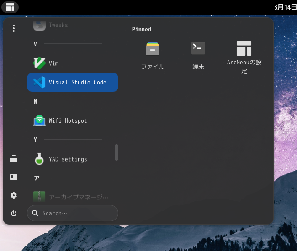Click the magnifier icon in search box
Image resolution: width=297 pixels, height=251 pixels.
(35, 213)
